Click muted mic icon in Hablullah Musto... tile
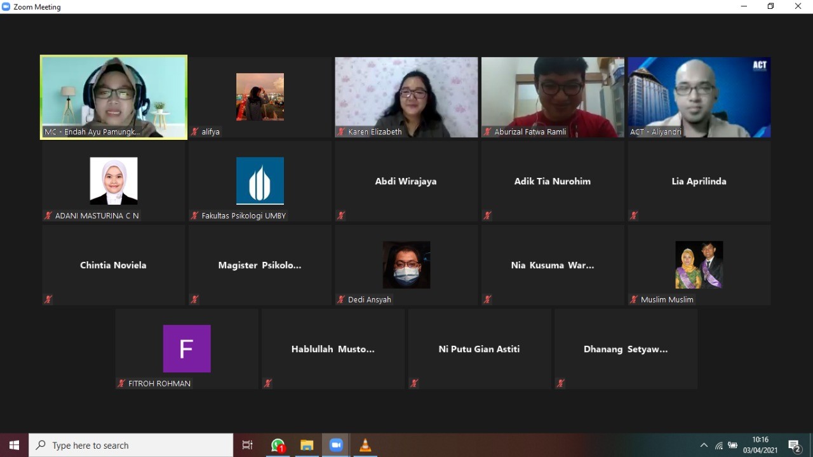 (268, 383)
